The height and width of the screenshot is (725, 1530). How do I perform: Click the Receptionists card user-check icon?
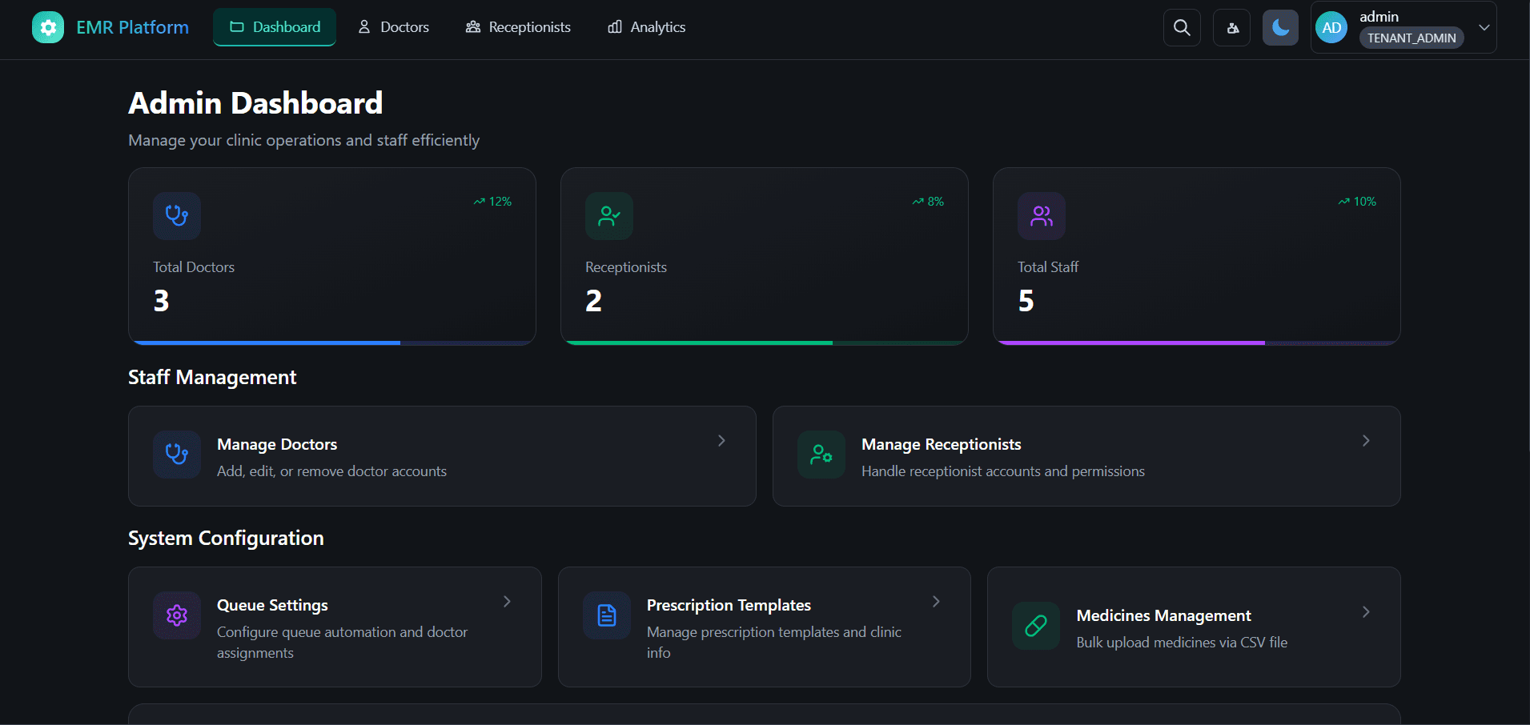[x=609, y=216]
